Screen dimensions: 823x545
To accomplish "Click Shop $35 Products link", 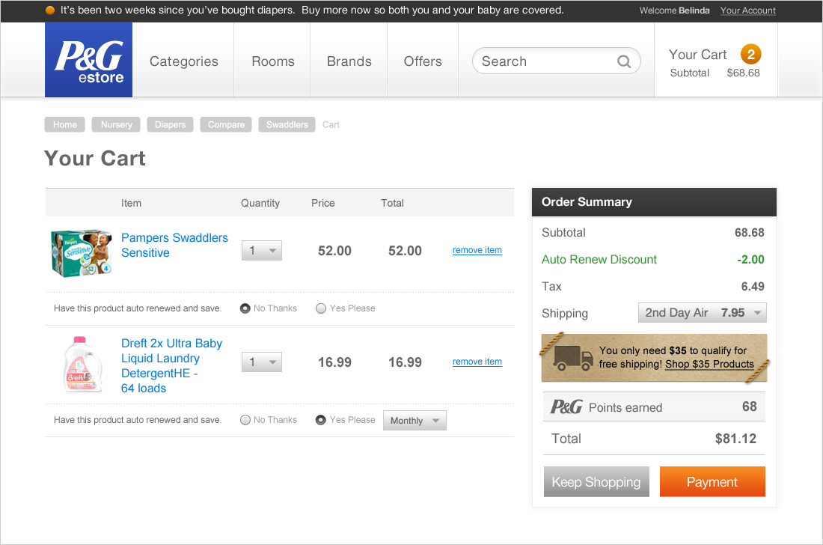I will click(x=709, y=364).
